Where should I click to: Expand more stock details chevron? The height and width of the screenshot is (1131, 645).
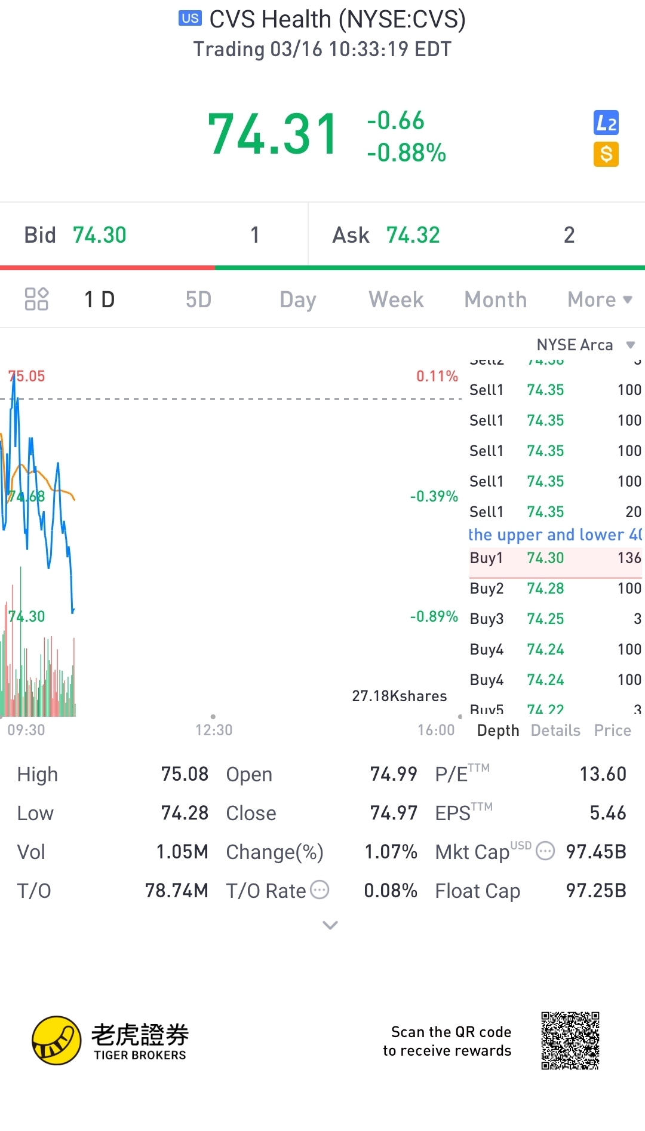(330, 925)
